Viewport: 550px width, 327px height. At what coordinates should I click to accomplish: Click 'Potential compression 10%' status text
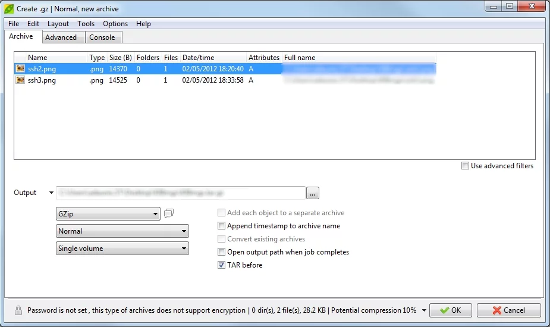373,310
